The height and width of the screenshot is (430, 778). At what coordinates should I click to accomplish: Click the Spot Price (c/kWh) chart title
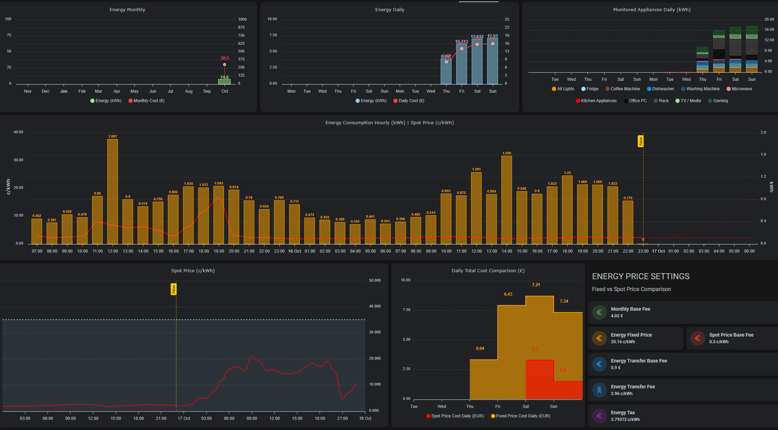[x=193, y=271]
